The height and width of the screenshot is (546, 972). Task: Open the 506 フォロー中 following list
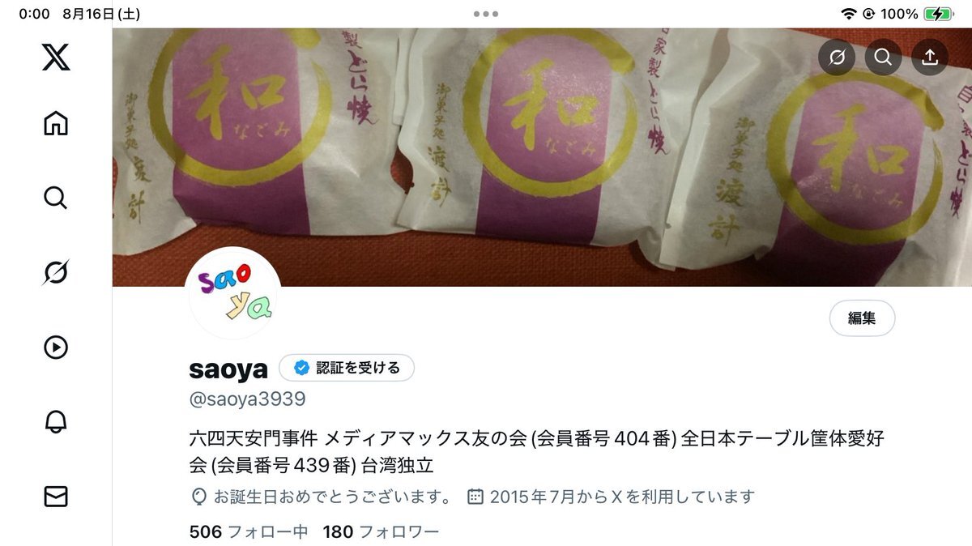click(x=248, y=532)
